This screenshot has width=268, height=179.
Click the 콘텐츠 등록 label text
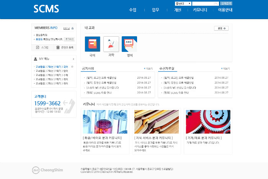tap(67, 47)
